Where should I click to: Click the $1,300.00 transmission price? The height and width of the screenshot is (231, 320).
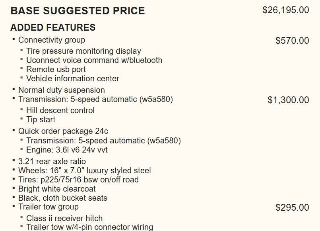pos(288,100)
